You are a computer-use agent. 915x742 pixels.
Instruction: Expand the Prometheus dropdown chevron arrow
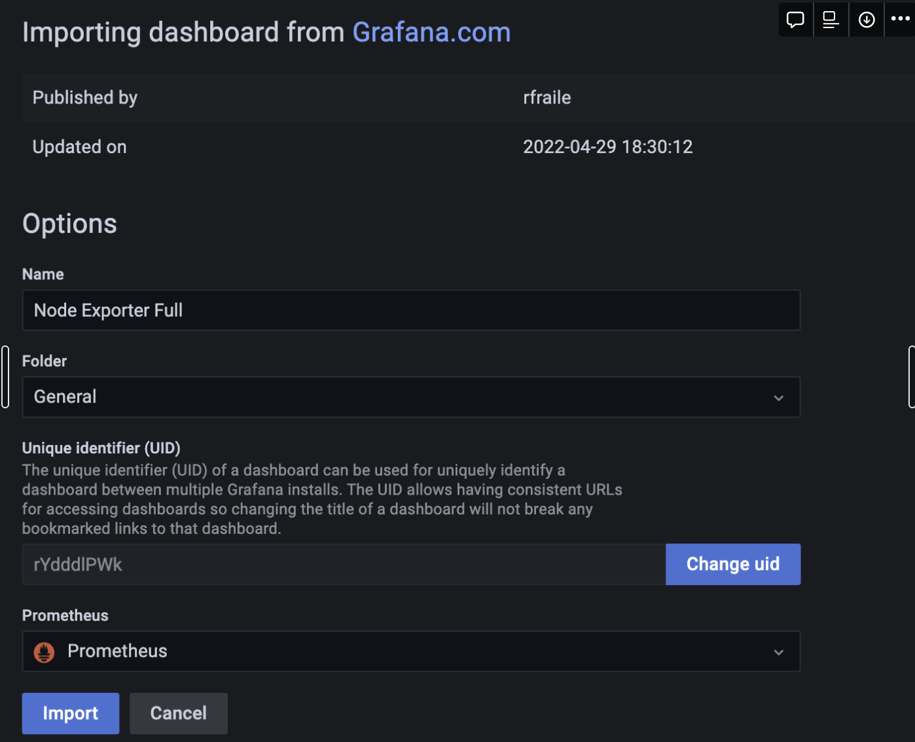779,652
